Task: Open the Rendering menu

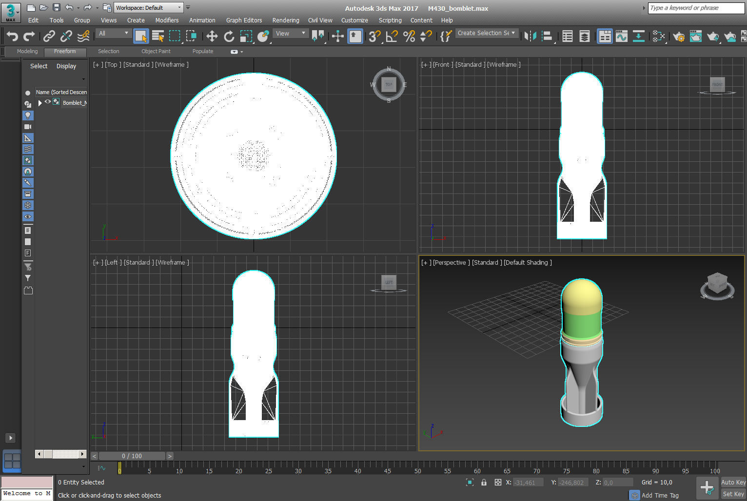Action: pos(286,20)
